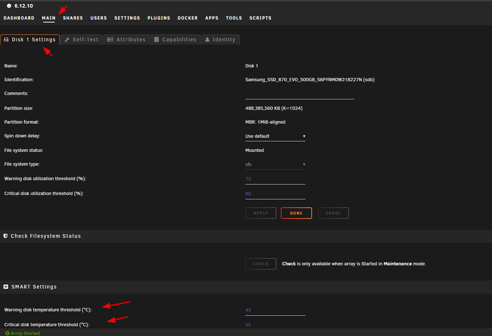Switch to the Identity tab

click(221, 39)
